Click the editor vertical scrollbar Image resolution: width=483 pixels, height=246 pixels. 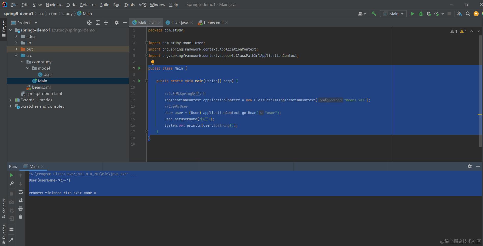(x=480, y=91)
